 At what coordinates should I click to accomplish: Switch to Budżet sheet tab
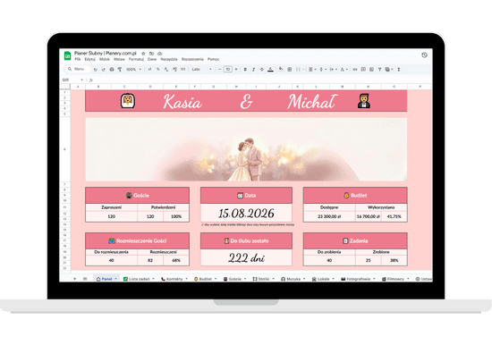[205, 279]
